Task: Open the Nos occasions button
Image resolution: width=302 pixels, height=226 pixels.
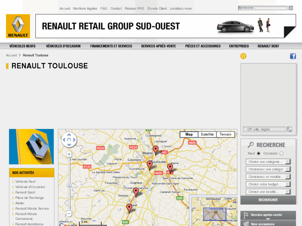Action: 268,224
